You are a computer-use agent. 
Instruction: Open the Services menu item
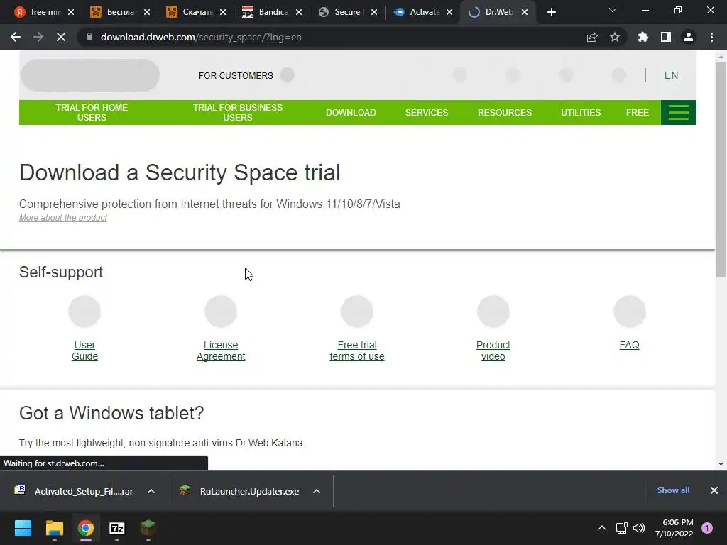(427, 113)
